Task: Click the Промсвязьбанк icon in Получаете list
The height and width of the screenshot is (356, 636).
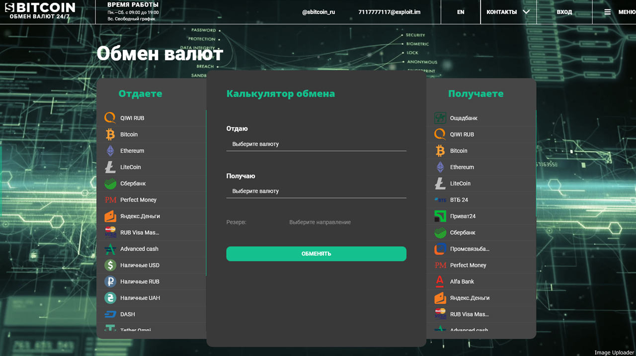Action: coord(440,249)
